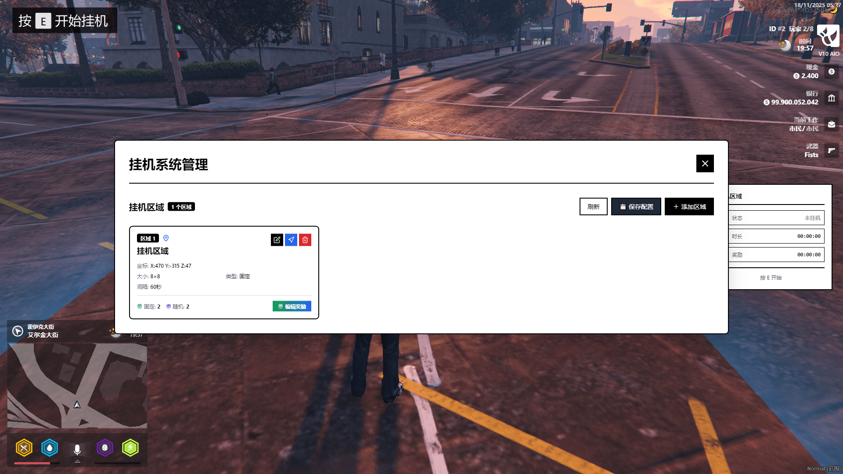Select the 挂机区域 card title
843x474 pixels.
[x=153, y=251]
